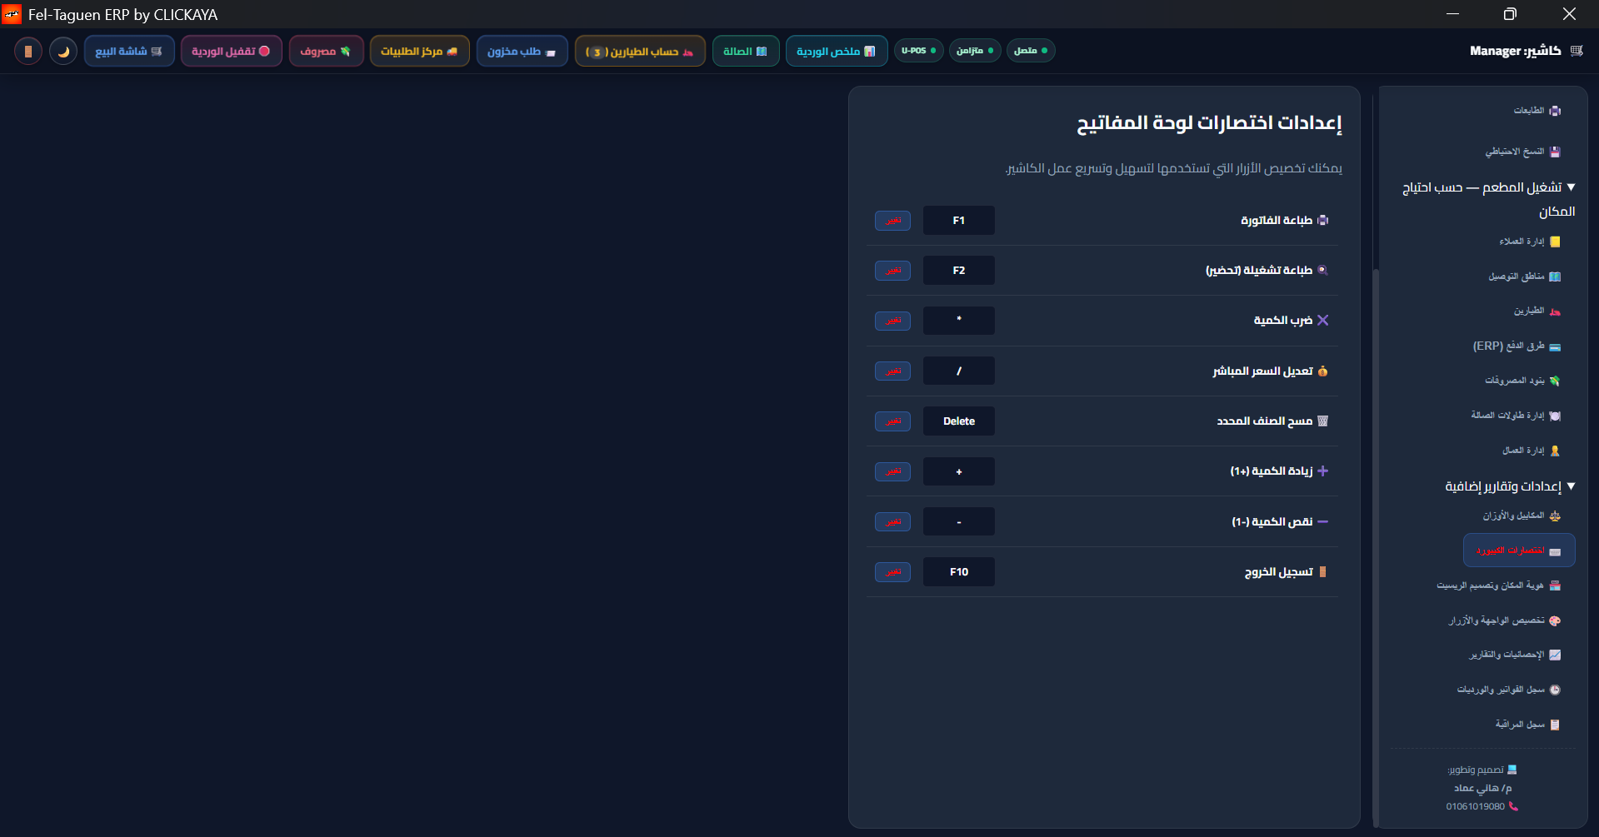This screenshot has width=1599, height=837.
Task: Open the audit log (سجل المراقبة) clipboard icon
Action: [1555, 725]
